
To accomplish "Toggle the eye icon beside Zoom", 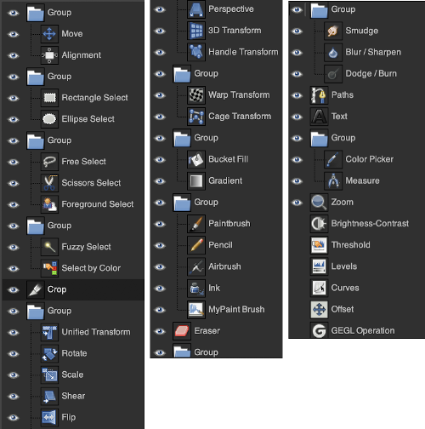I will [x=297, y=203].
